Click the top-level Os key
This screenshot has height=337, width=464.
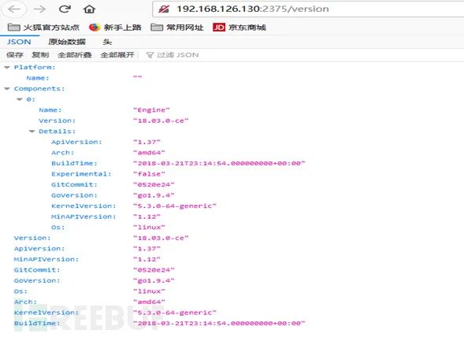pyautogui.click(x=20, y=291)
